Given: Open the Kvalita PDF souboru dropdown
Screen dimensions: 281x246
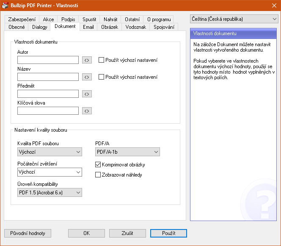Looking at the screenshot, I should 50,152.
